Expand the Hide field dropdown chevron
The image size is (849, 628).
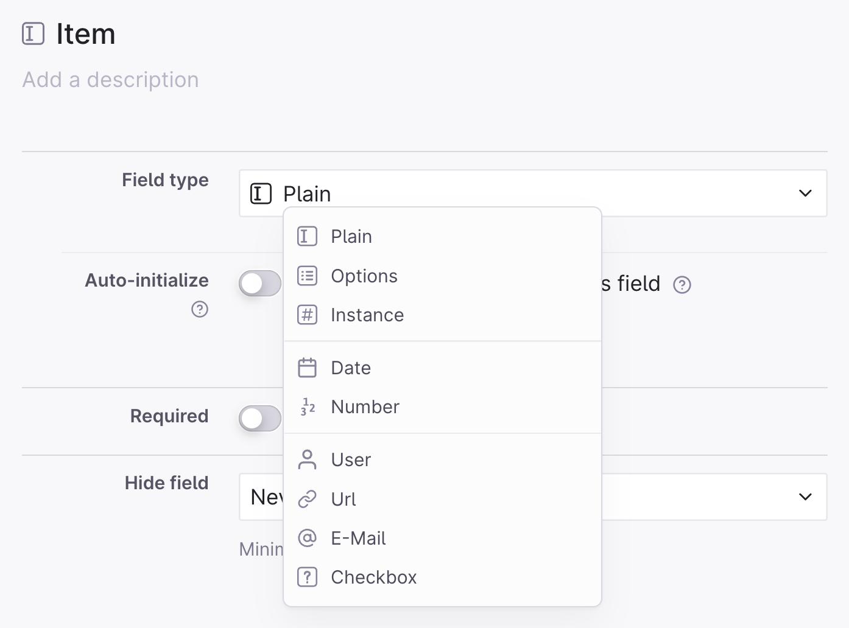[x=805, y=497]
